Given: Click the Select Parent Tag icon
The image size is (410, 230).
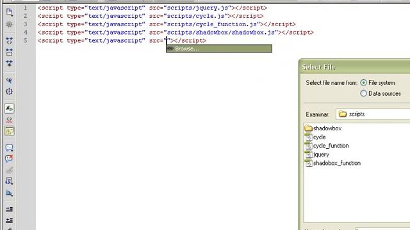Looking at the screenshot, I should 9,80.
